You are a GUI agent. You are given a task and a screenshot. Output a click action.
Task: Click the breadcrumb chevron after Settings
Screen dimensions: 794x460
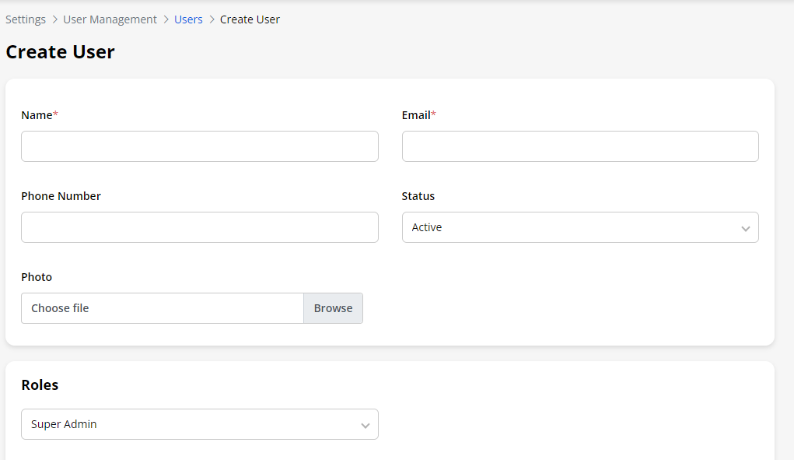[54, 19]
